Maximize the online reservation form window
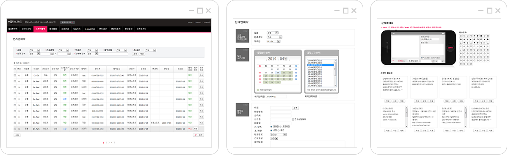Screen dimensions: 508x155 (x=345, y=11)
